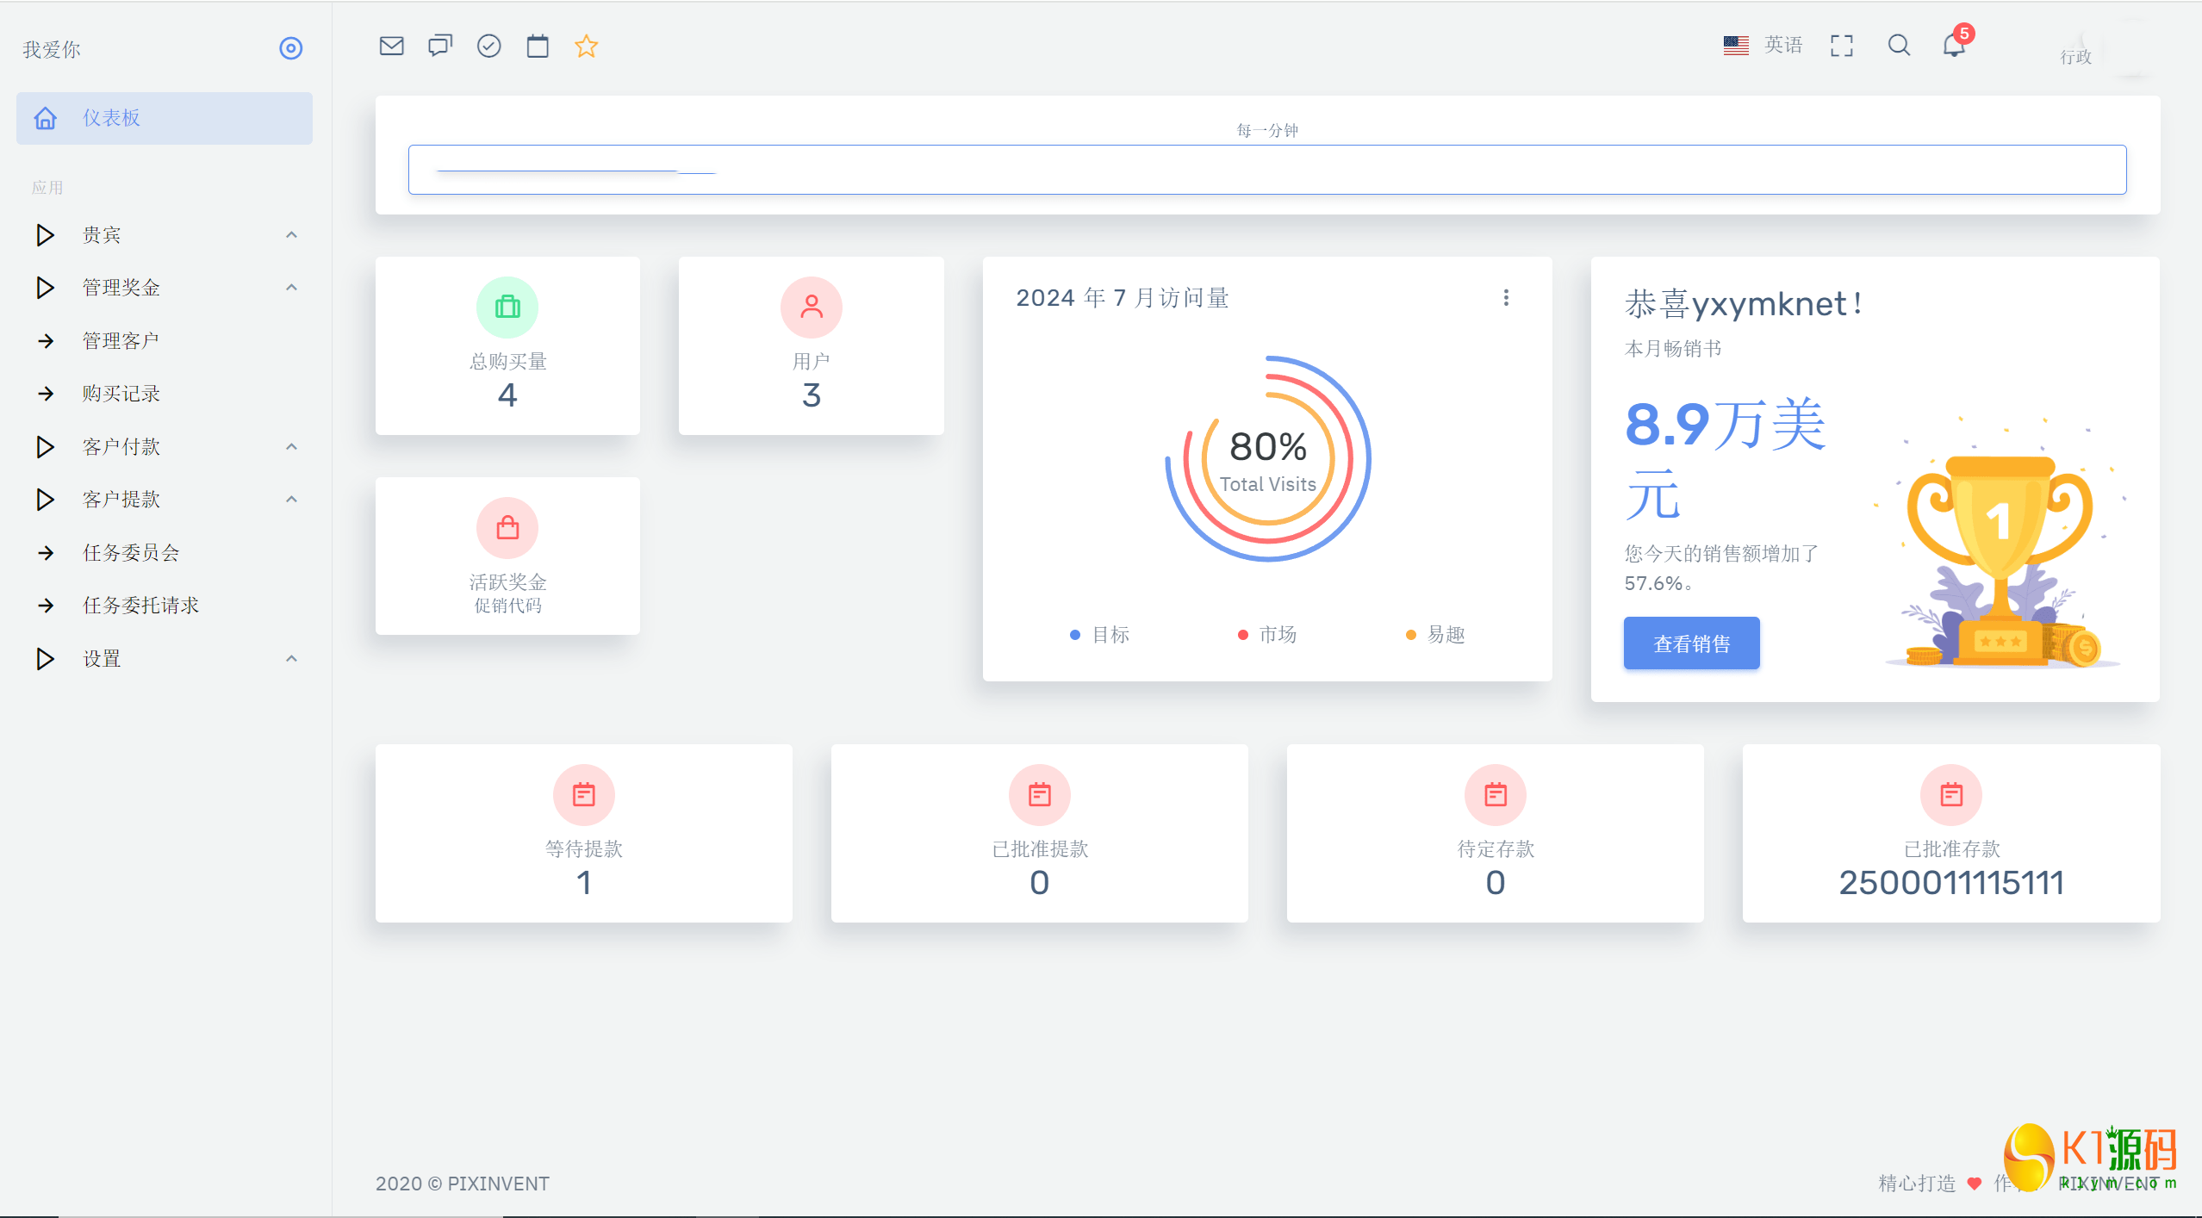Expand the 贵宾 menu chevron
This screenshot has width=2202, height=1218.
pos(291,235)
